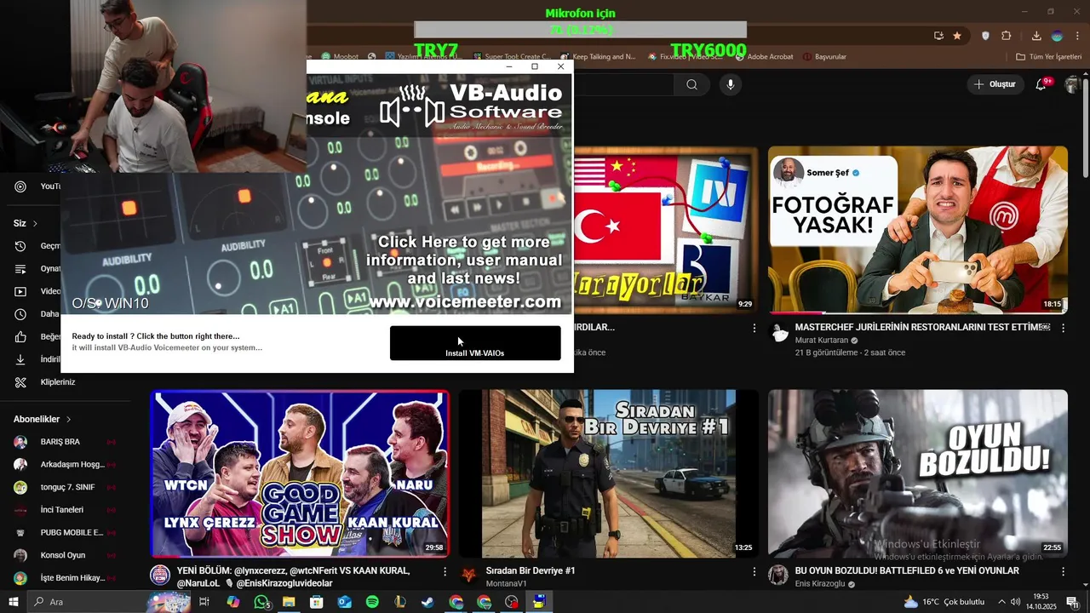The width and height of the screenshot is (1090, 613).
Task: Expand the Siz section in sidebar
Action: point(26,223)
